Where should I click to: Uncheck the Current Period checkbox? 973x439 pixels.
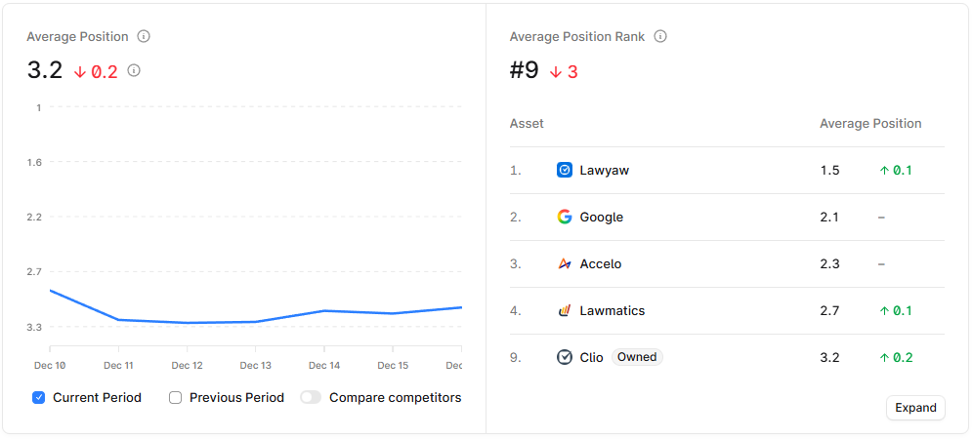pos(39,398)
